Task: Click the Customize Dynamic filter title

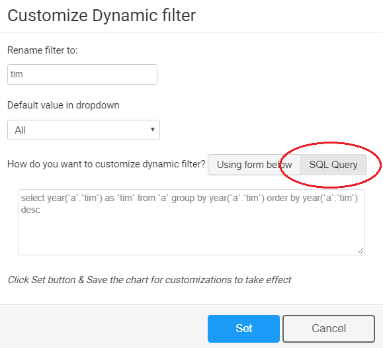Action: pos(102,16)
